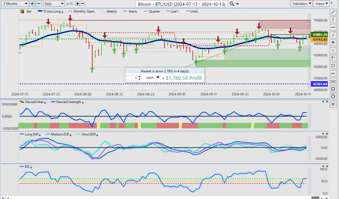339x199 pixels.
Task: Open the Daily interval dropdown
Action: tap(54, 3)
